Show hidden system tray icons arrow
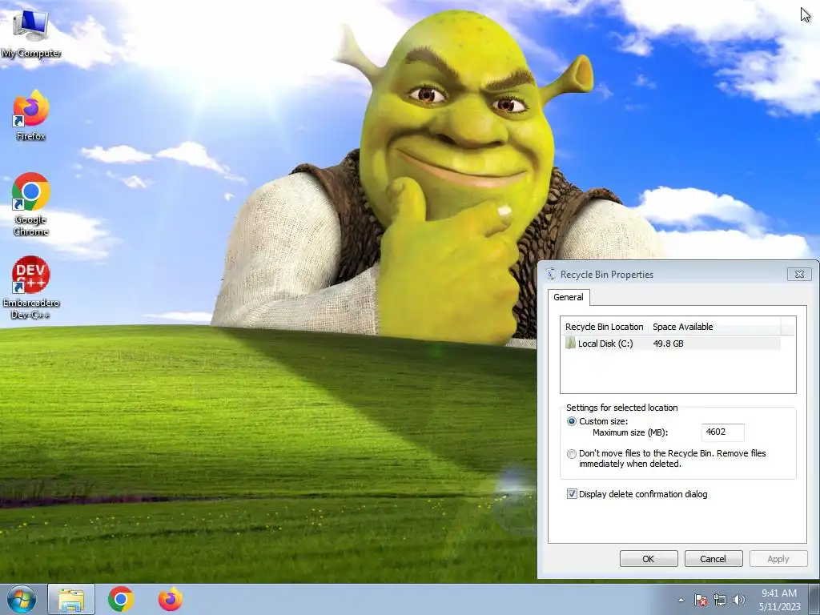Viewport: 820px width, 615px height. tap(681, 600)
